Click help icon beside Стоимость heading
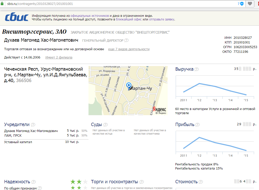This screenshot has height=190, width=259. tap(201, 182)
